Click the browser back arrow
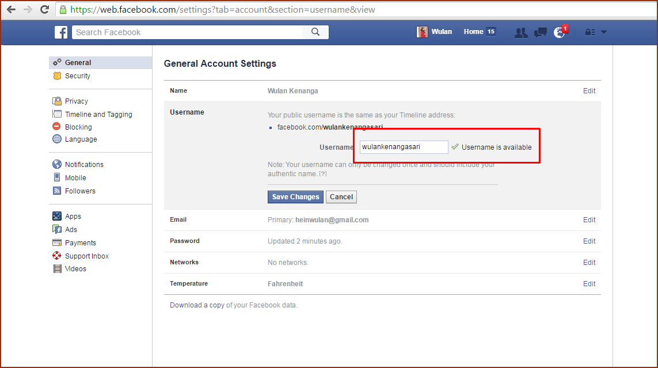The height and width of the screenshot is (368, 658). click(11, 10)
